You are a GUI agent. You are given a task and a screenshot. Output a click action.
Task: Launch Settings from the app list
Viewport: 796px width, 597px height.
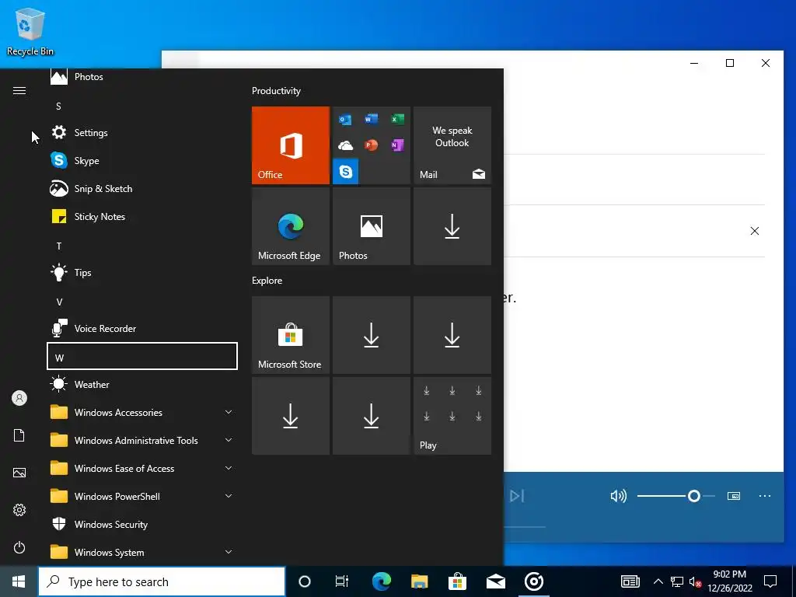pyautogui.click(x=142, y=132)
